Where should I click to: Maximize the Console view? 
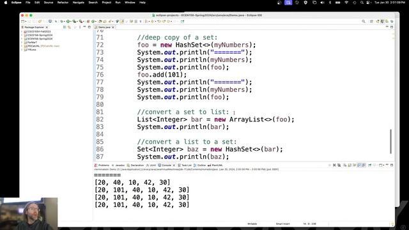point(392,165)
